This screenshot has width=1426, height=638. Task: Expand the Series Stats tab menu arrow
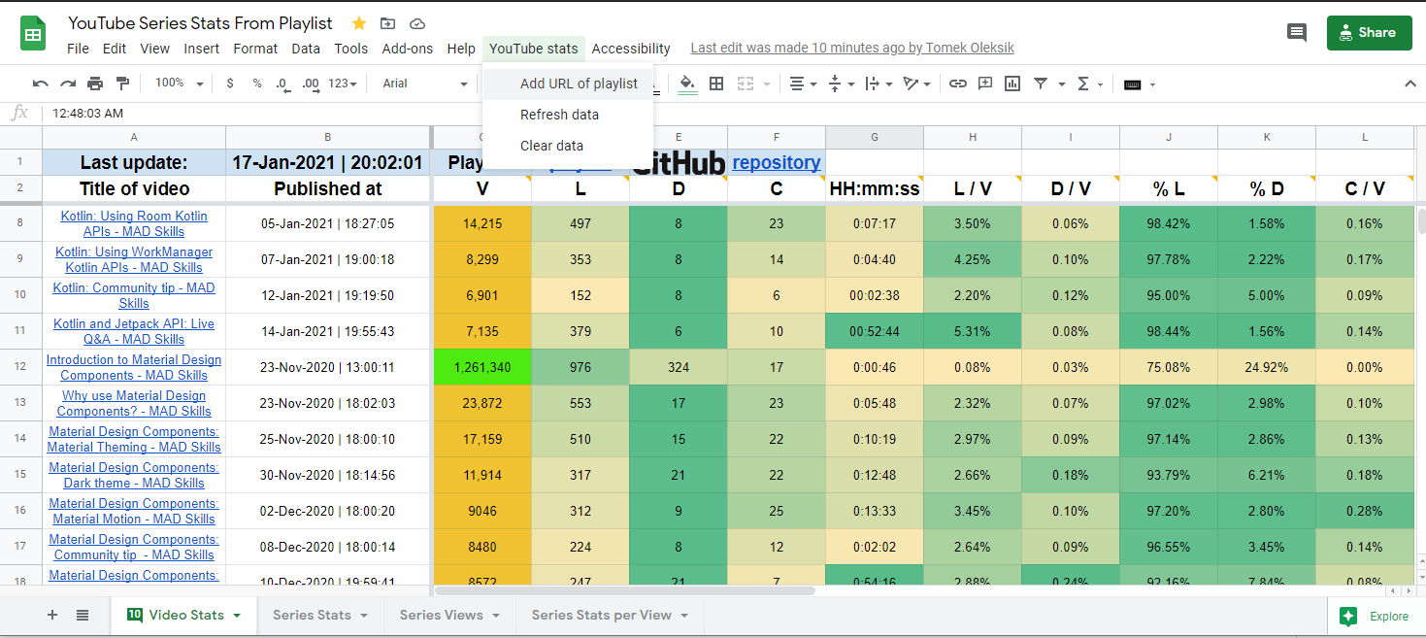point(364,616)
